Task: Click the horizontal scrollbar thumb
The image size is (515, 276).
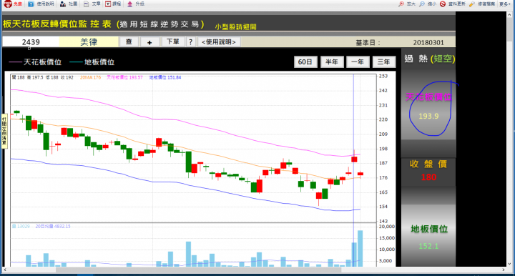Action: (x=198, y=270)
